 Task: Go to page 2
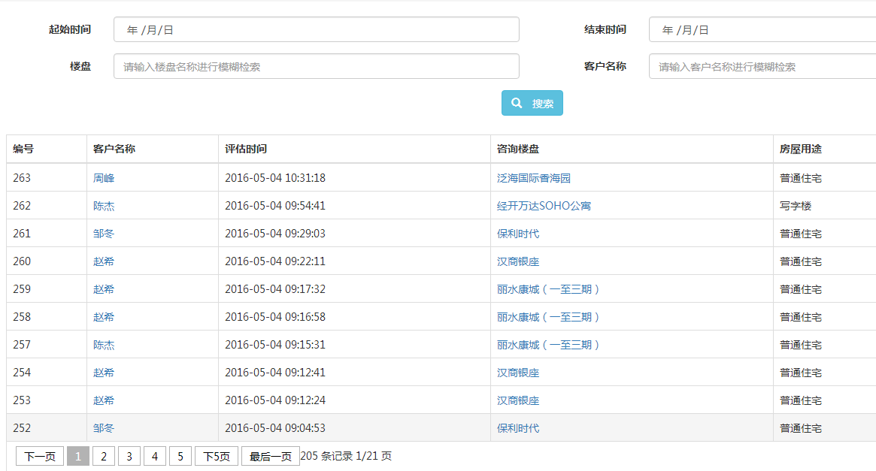click(x=104, y=456)
